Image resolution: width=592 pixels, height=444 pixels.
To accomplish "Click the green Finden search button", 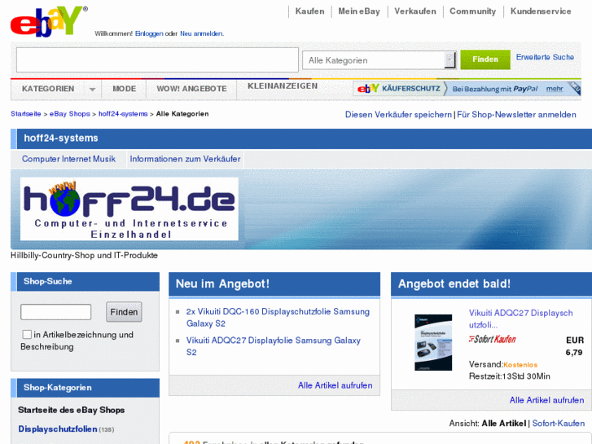I will [x=485, y=59].
